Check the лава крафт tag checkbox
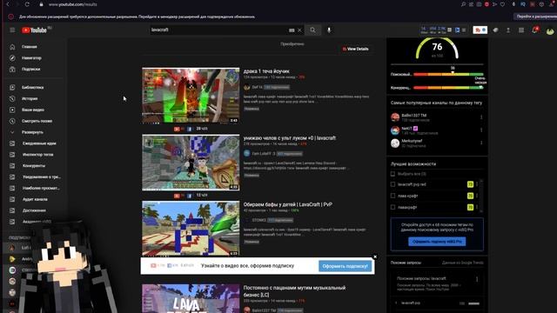This screenshot has width=557, height=313. tap(393, 196)
